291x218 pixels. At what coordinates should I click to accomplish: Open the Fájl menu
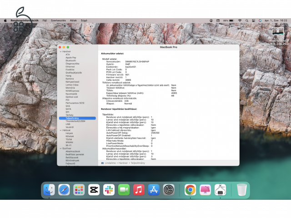tap(45, 20)
